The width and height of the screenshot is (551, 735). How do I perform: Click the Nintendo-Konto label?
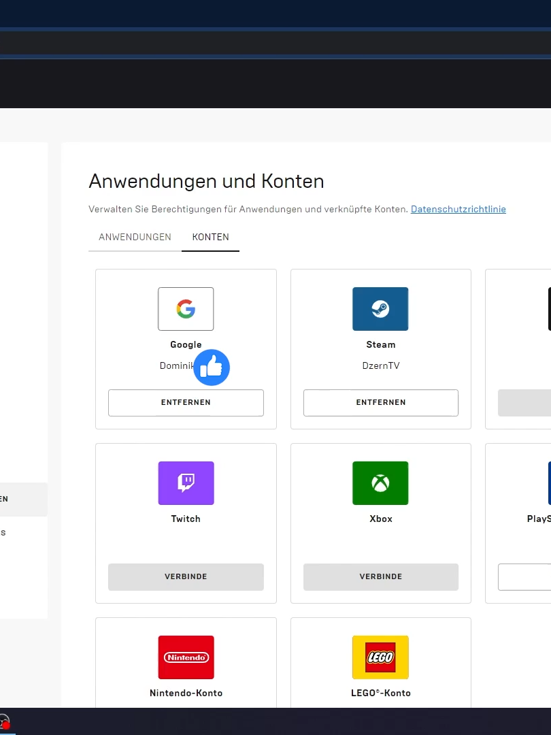(x=186, y=693)
